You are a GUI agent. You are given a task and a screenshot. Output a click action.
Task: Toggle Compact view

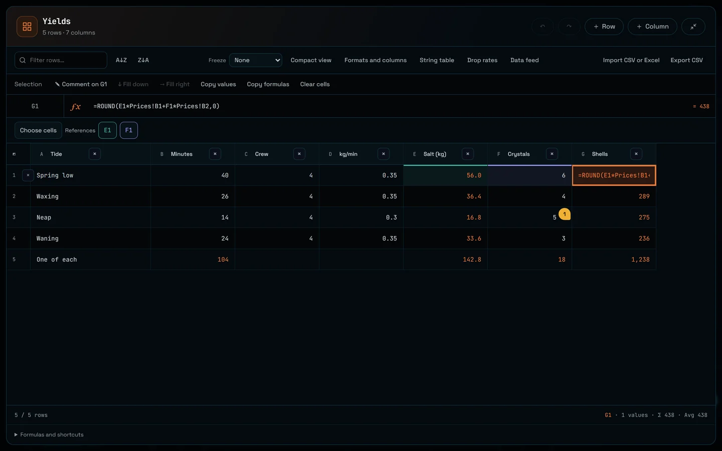click(x=311, y=60)
